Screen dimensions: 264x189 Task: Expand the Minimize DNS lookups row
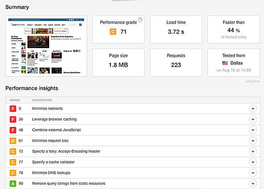pyautogui.click(x=253, y=173)
